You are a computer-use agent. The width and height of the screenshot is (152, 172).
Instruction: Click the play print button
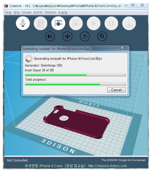94,23
